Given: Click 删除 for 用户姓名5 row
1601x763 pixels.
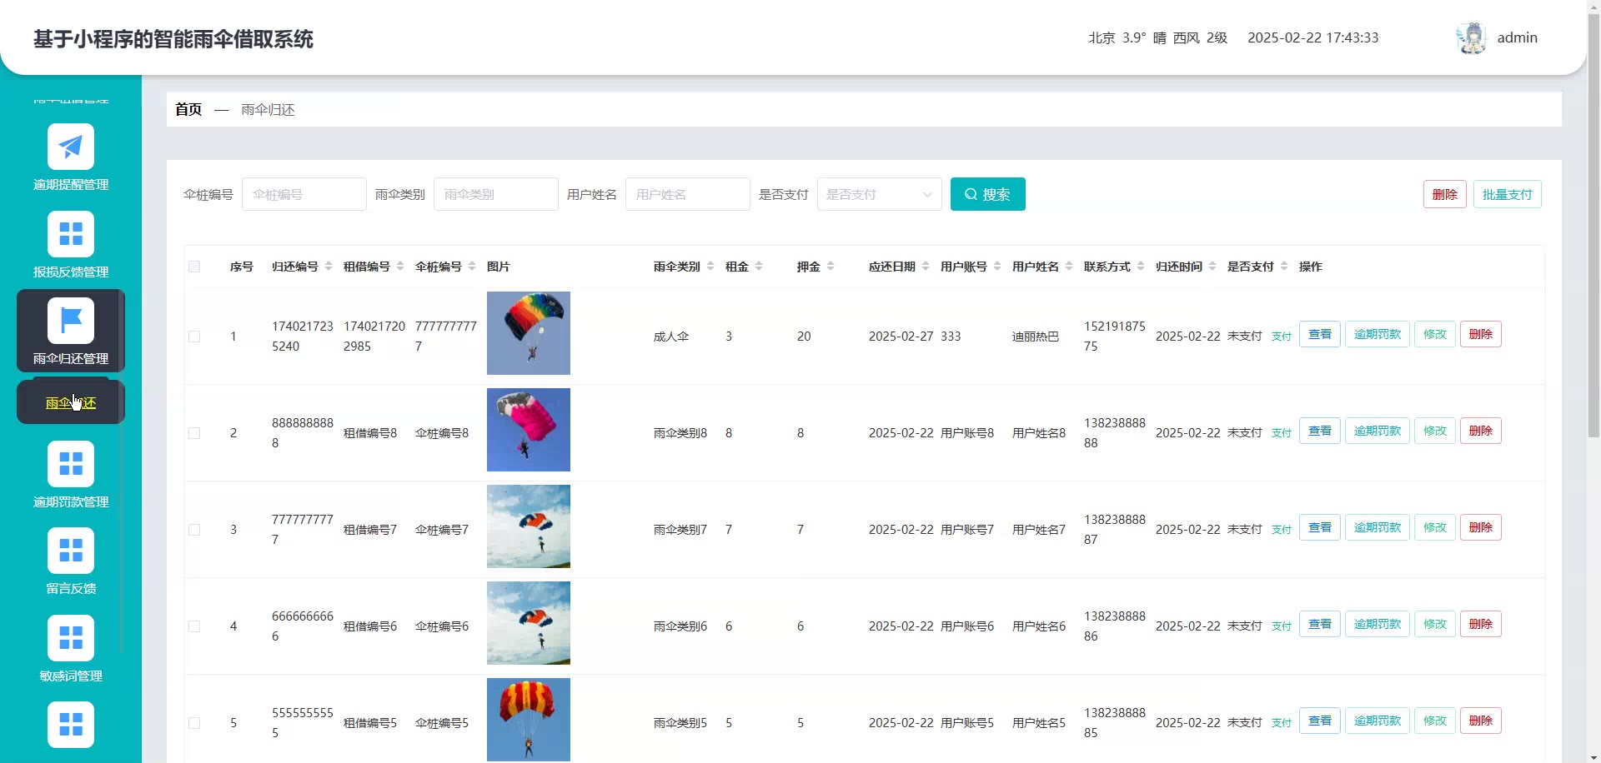Looking at the screenshot, I should pos(1480,721).
